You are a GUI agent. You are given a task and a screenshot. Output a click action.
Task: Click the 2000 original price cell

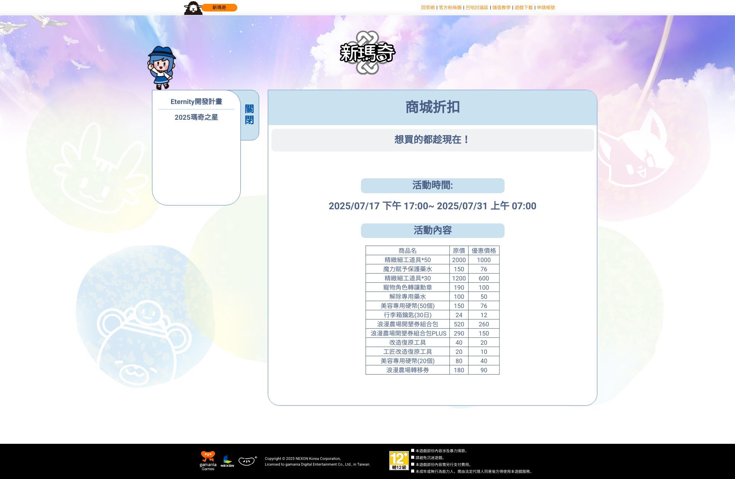(x=459, y=260)
